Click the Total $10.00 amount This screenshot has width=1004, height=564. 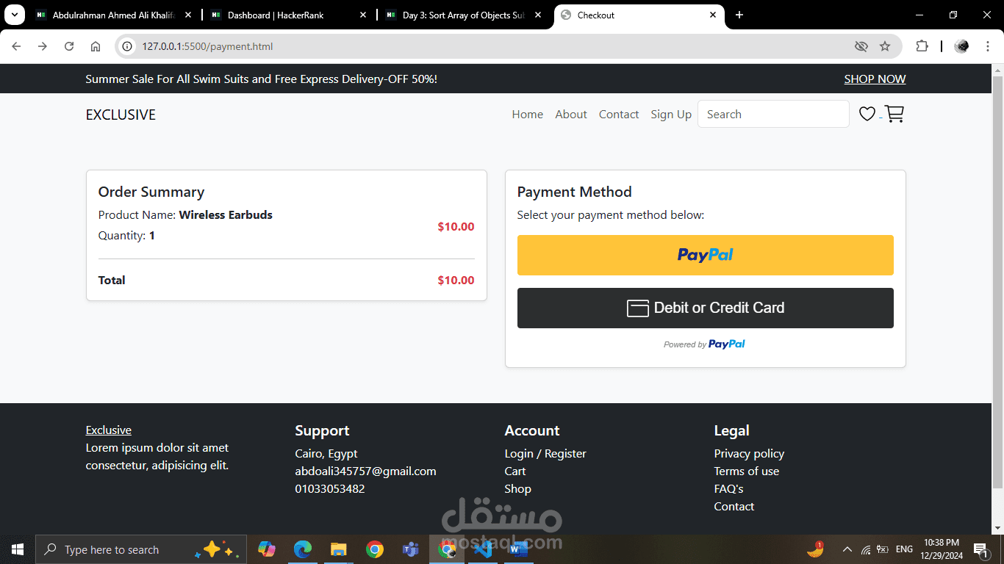pos(456,280)
